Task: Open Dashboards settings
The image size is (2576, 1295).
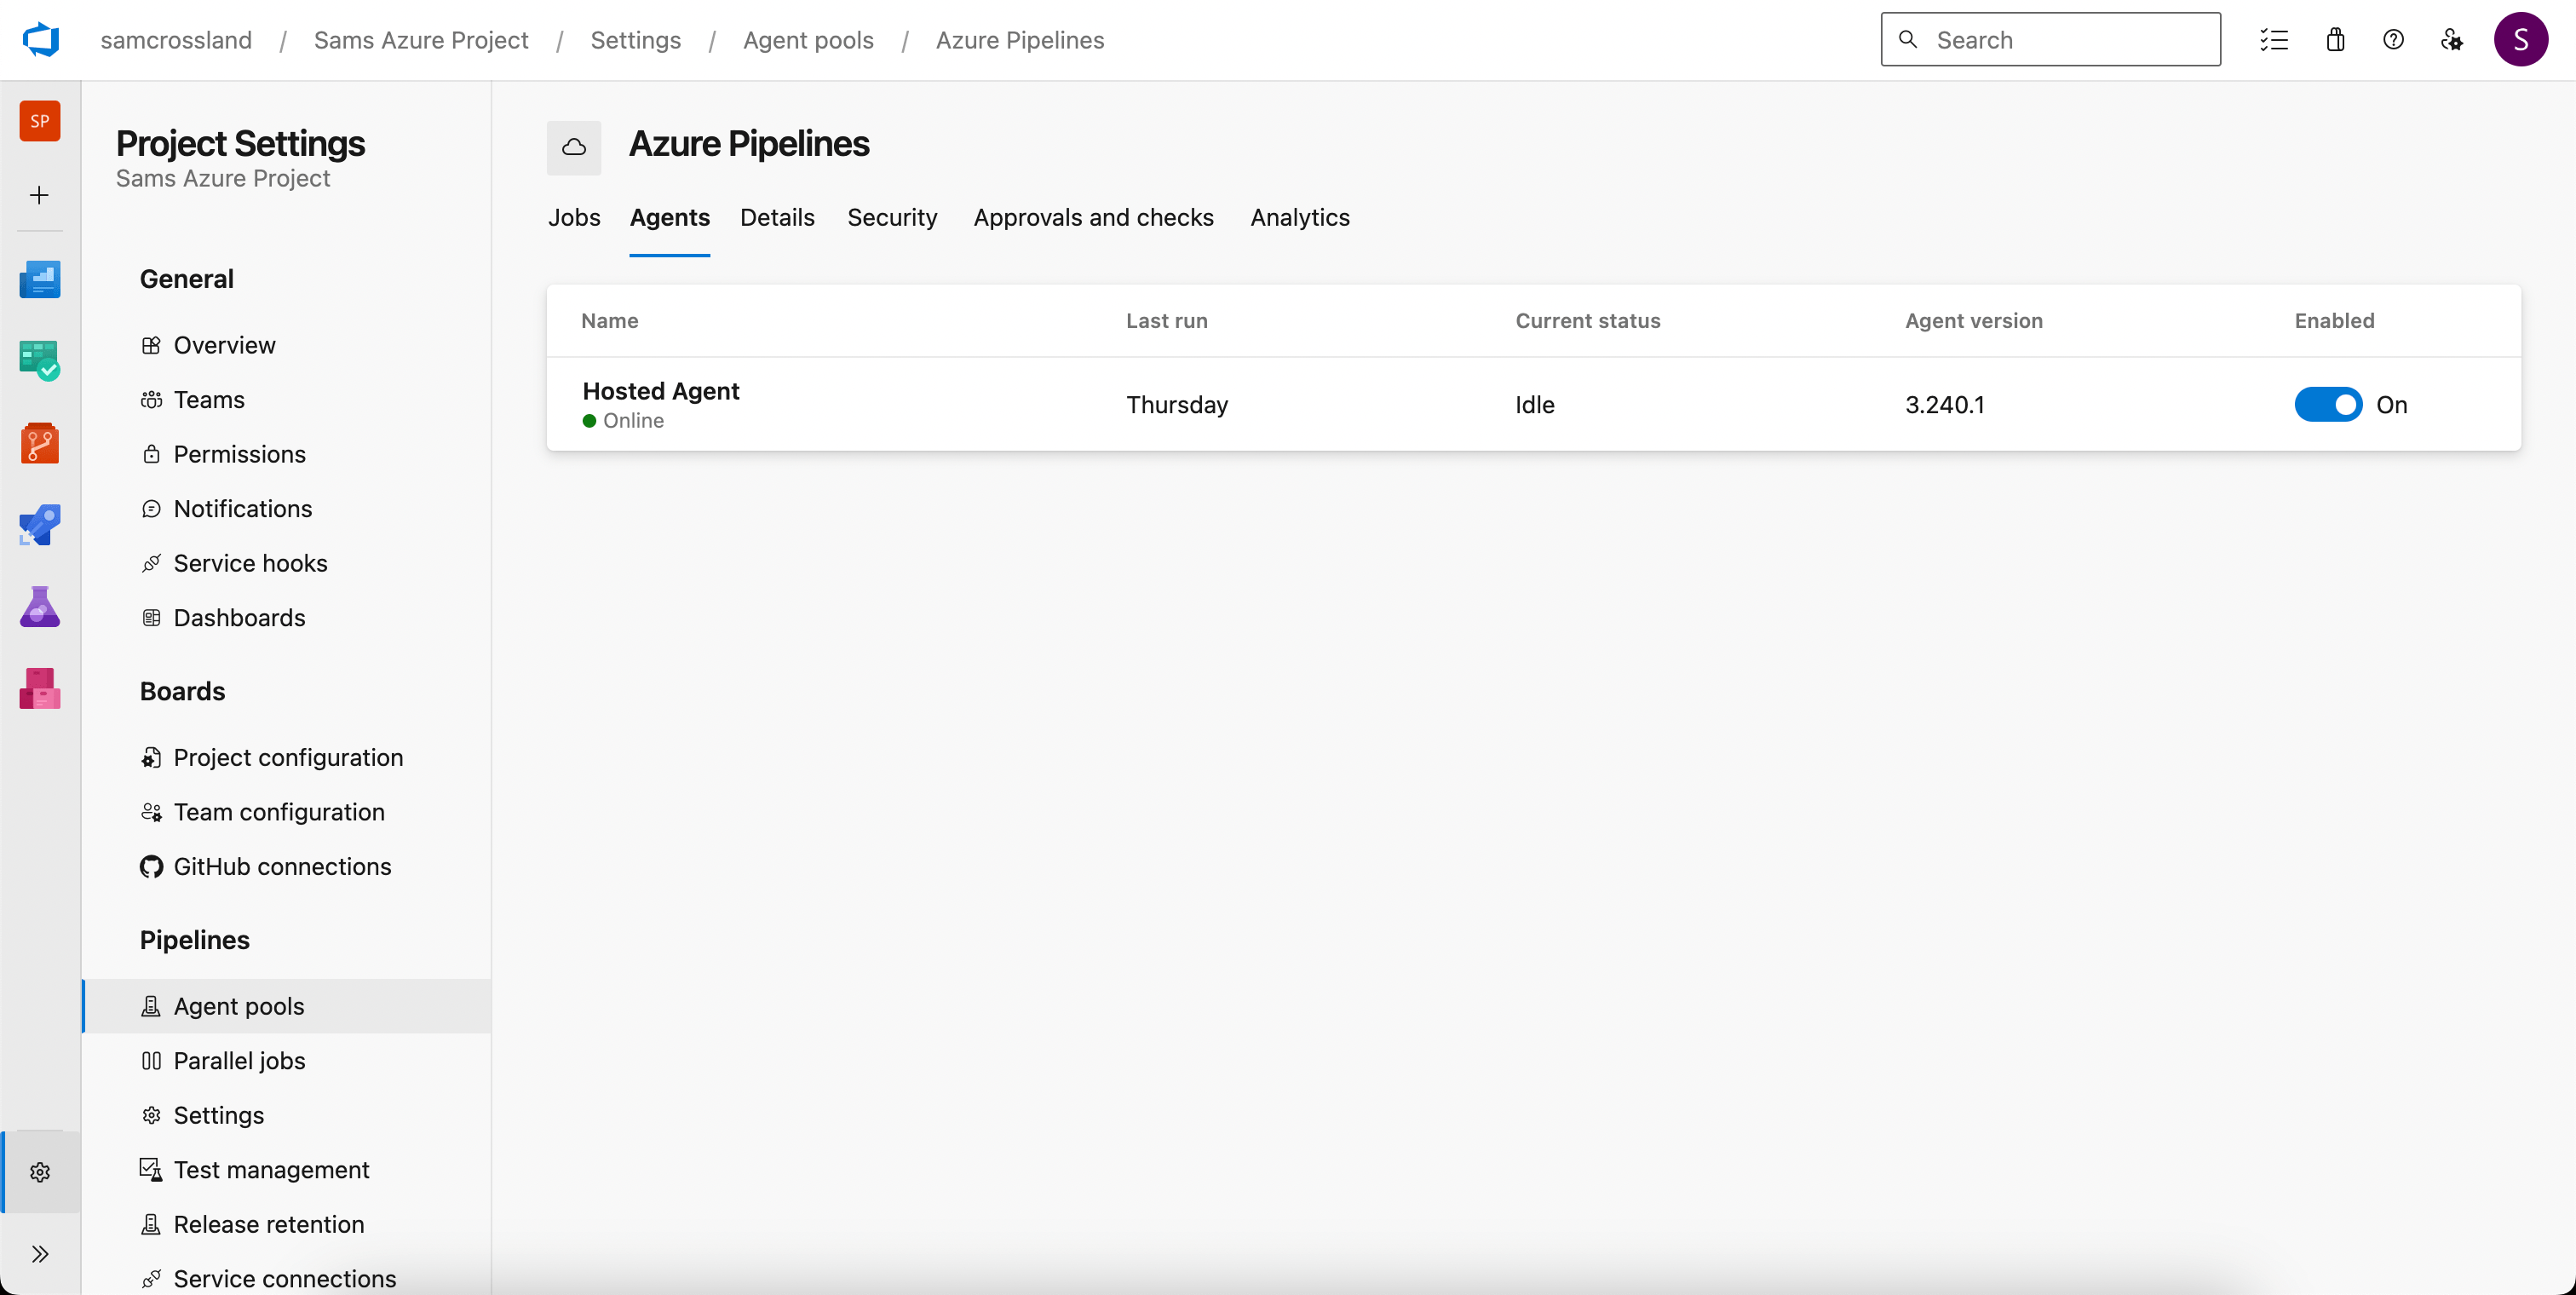Action: [x=239, y=618]
